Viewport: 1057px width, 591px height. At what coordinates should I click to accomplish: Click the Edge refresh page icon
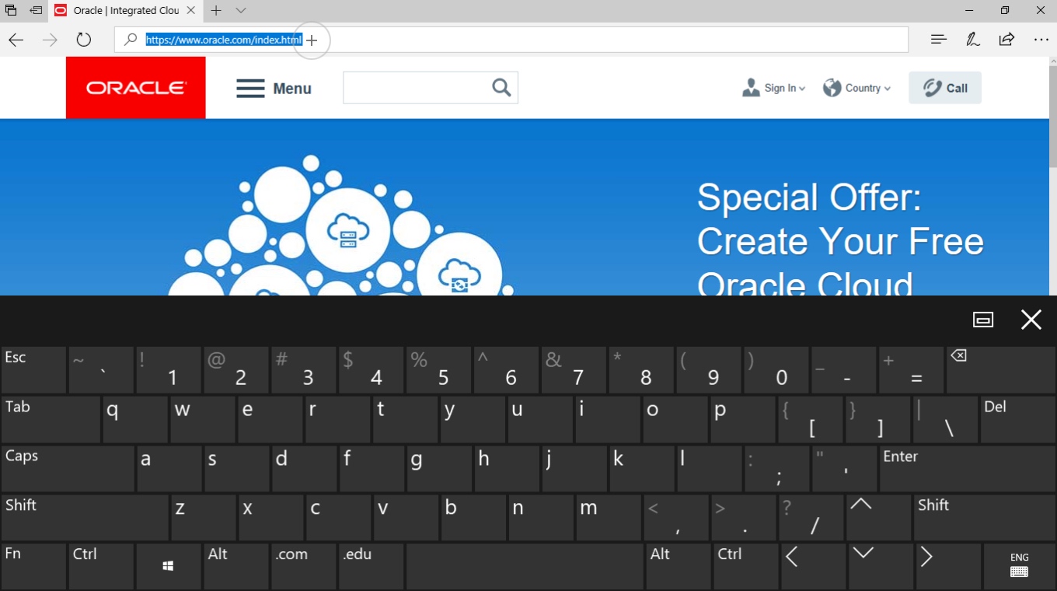(84, 40)
